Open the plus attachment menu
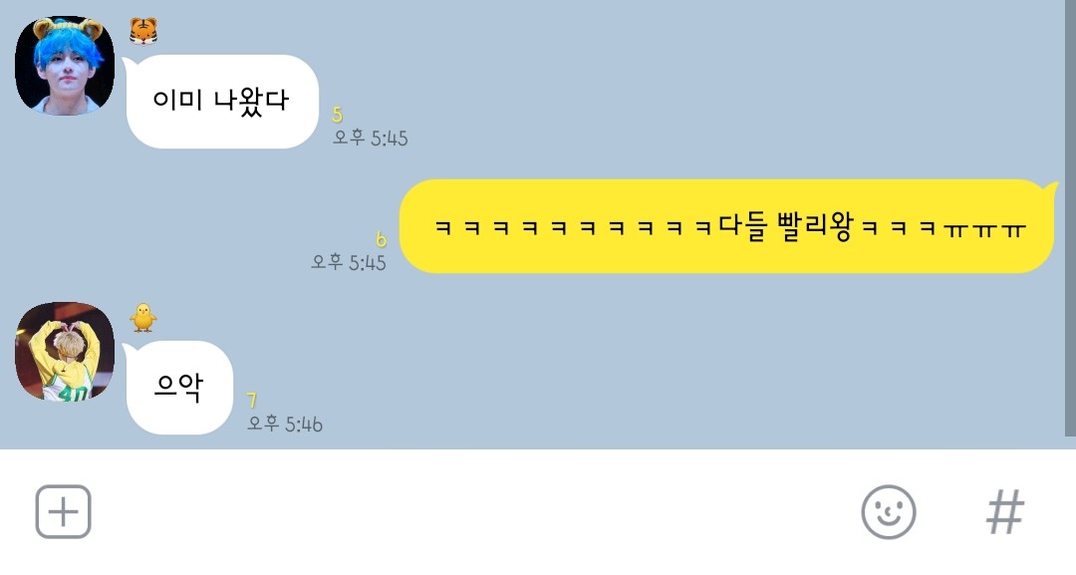This screenshot has width=1076, height=575. tap(63, 512)
